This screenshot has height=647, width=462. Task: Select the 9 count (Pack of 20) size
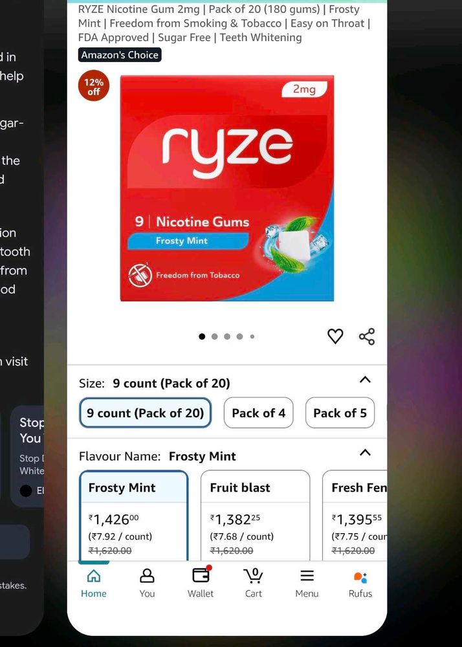pos(145,413)
